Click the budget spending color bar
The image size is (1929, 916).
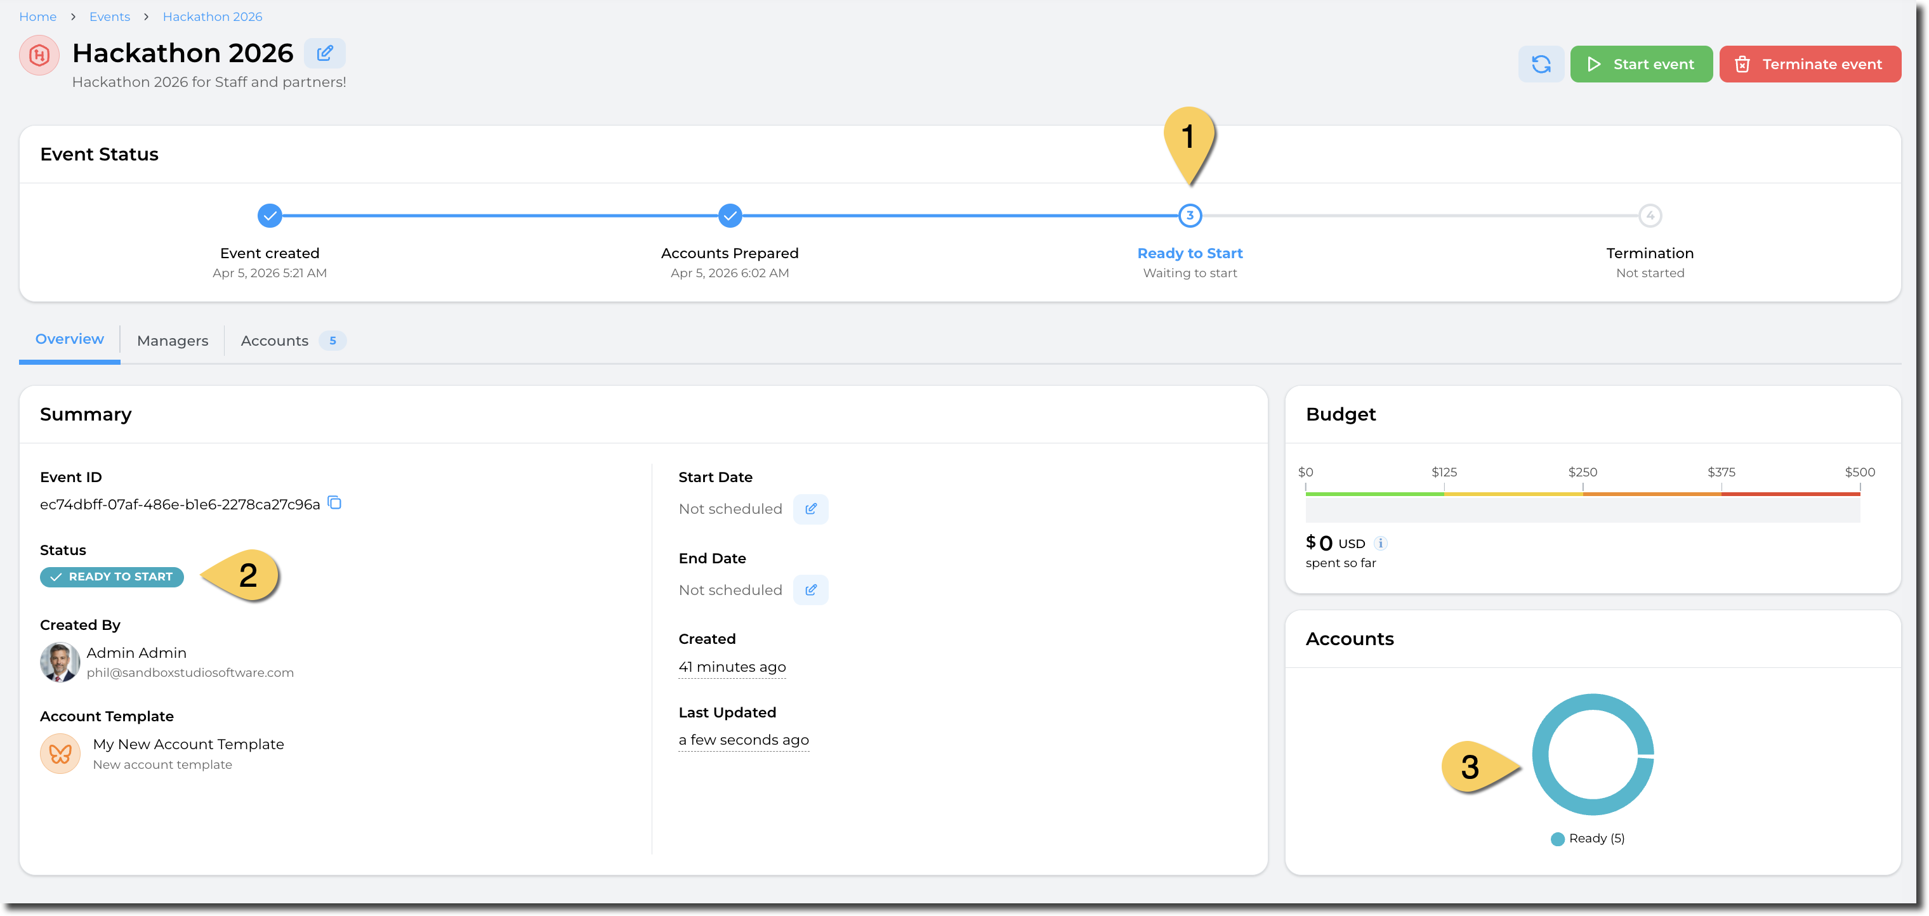(x=1583, y=495)
